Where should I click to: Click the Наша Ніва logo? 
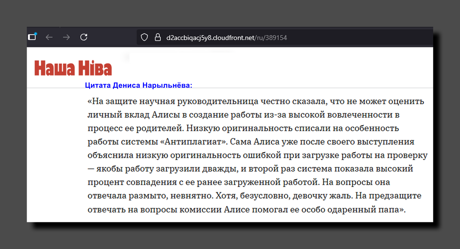tap(73, 67)
